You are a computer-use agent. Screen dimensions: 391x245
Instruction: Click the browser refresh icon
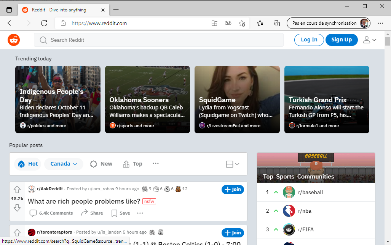pyautogui.click(x=44, y=23)
